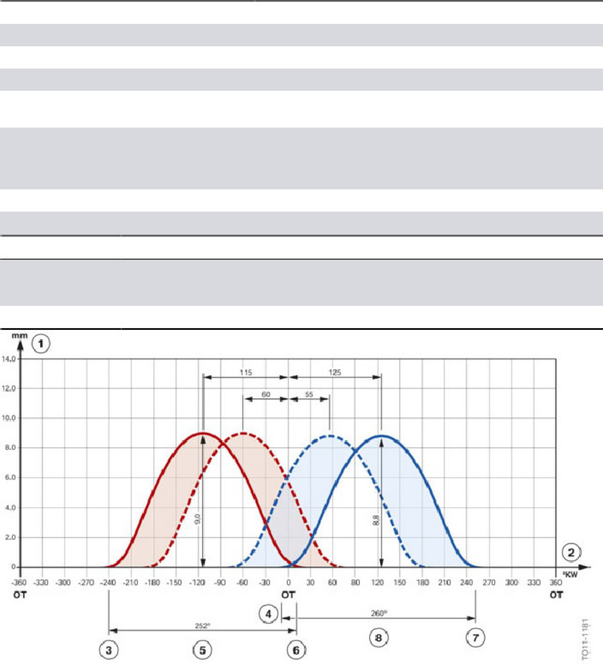The width and height of the screenshot is (603, 664).
Task: Select the figure code TO11-1181
Action: pos(585,639)
